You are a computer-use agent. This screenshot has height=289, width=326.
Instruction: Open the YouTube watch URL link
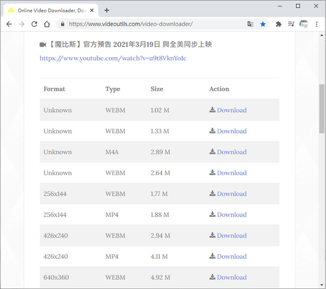click(x=113, y=58)
